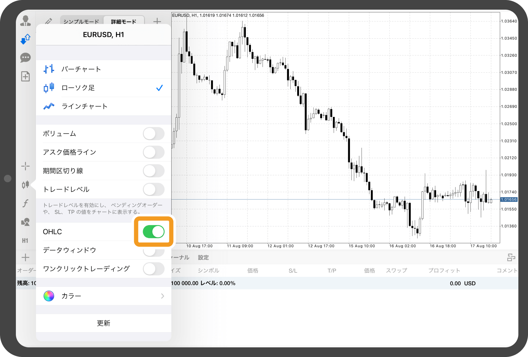Open the chat messages icon
The height and width of the screenshot is (357, 528).
[x=26, y=58]
